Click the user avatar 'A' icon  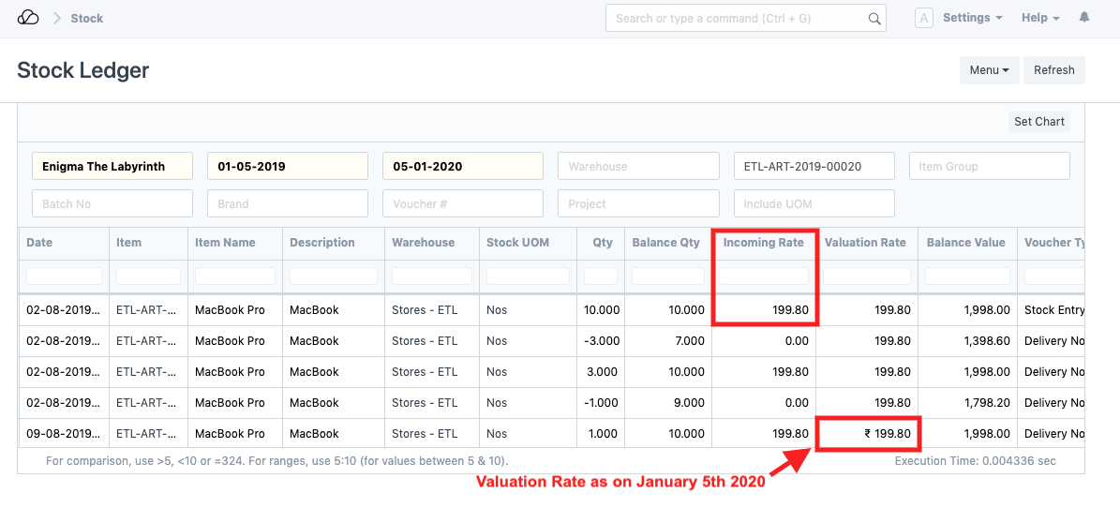[x=923, y=18]
